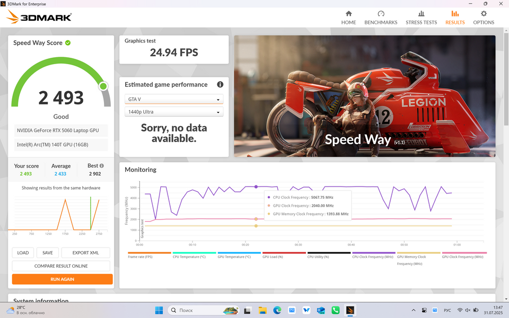
Task: Click the Best score value 2 902
Action: (95, 174)
